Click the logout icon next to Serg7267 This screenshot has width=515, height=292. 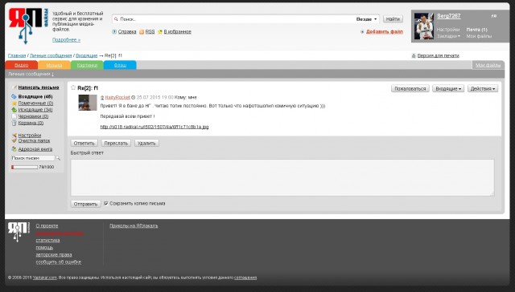pyautogui.click(x=493, y=16)
